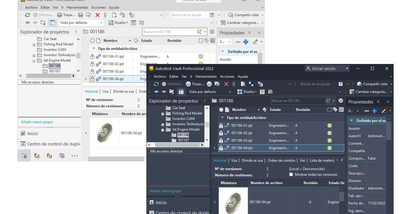Sort by the Nombre column in the dark window
Viewport: 414px width, 214px height.
pos(239,110)
